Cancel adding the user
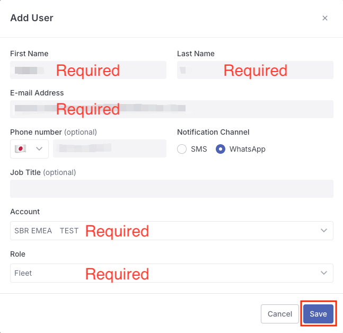The height and width of the screenshot is (333, 343). click(280, 314)
